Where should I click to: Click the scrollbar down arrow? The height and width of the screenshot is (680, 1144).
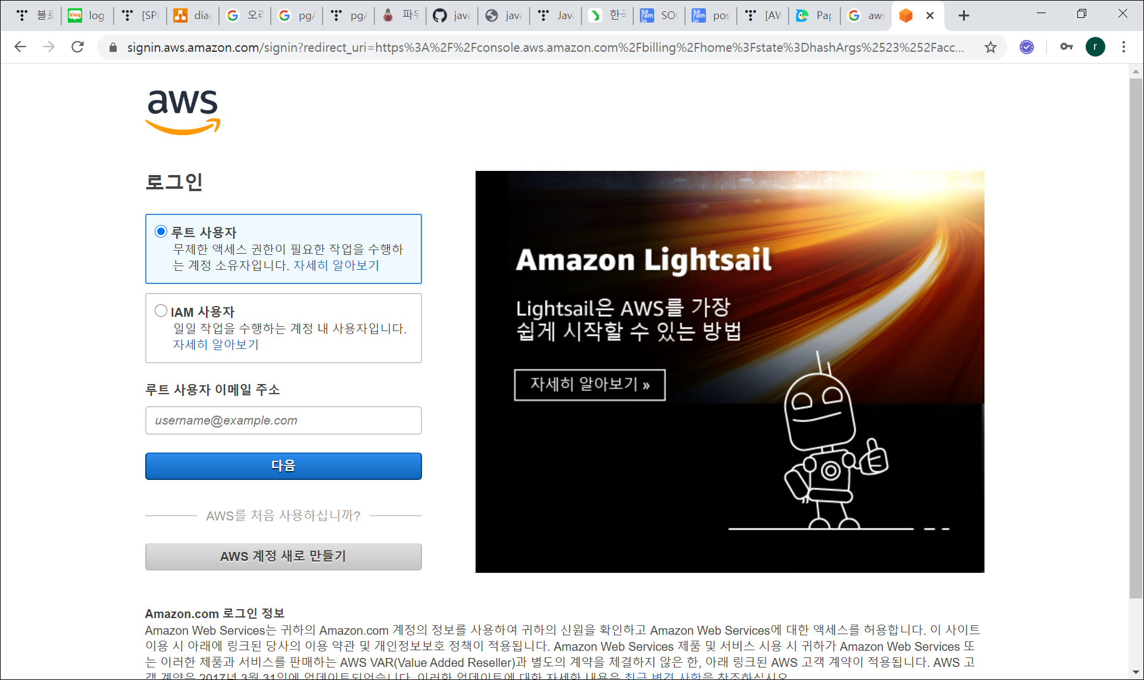[x=1136, y=672]
